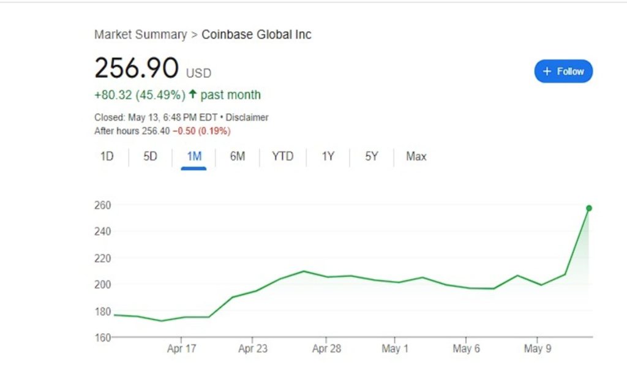Viewport: 627px width, 365px height.
Task: Click the May 9 axis label on the chart
Action: pyautogui.click(x=536, y=348)
